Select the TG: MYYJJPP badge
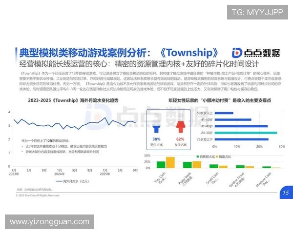This screenshot has height=234, width=293. point(257,12)
